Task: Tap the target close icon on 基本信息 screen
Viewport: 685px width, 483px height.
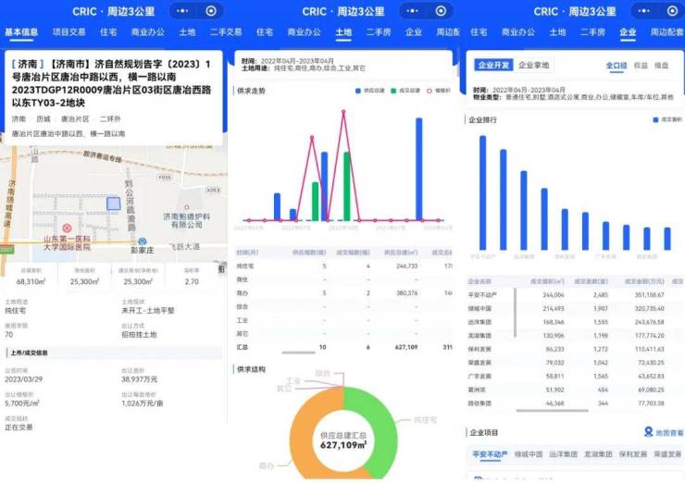Action: pos(211,11)
